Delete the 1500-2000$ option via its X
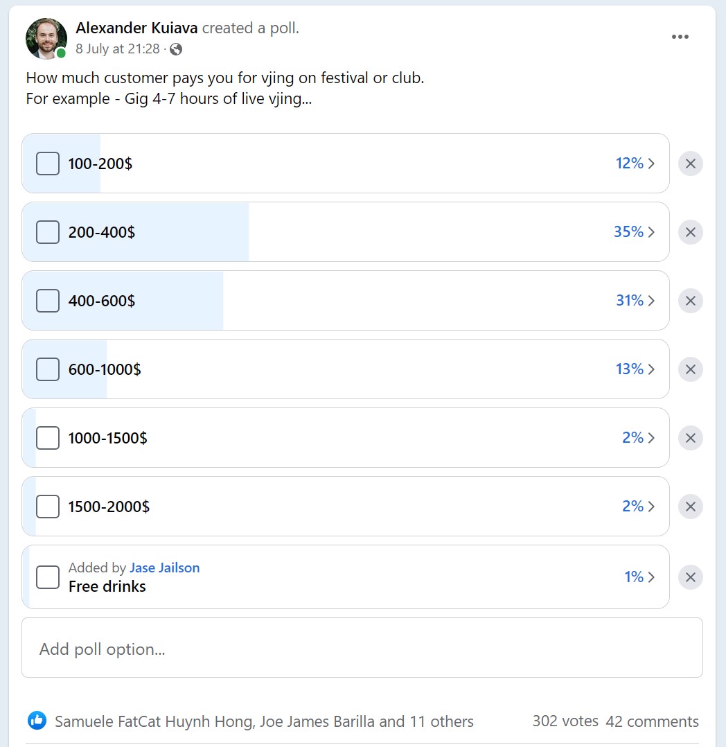 tap(690, 507)
